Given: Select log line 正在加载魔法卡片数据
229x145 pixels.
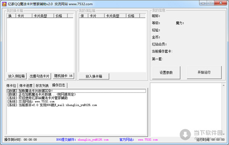Looking at the screenshot, I should 76,94.
